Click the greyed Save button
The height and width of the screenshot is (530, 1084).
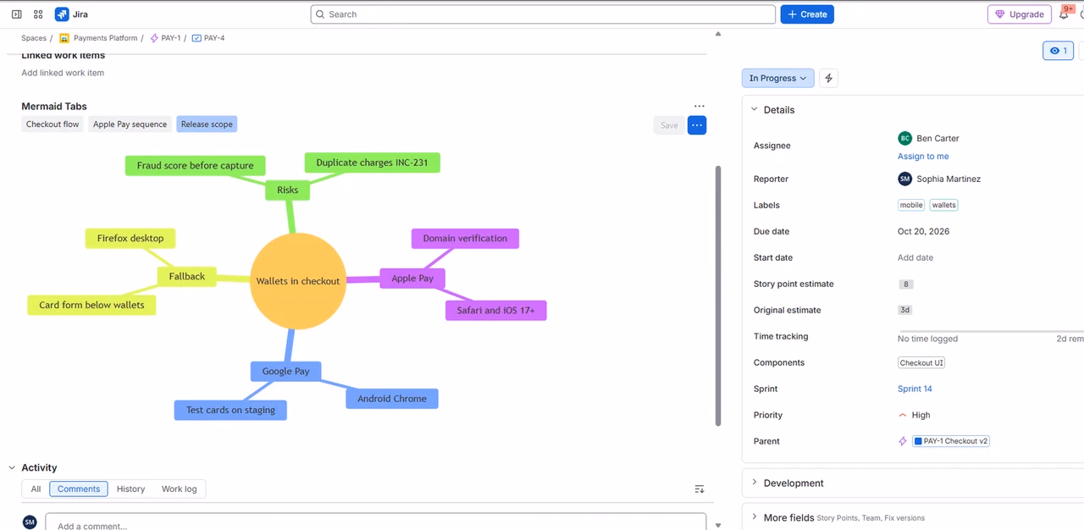click(669, 125)
